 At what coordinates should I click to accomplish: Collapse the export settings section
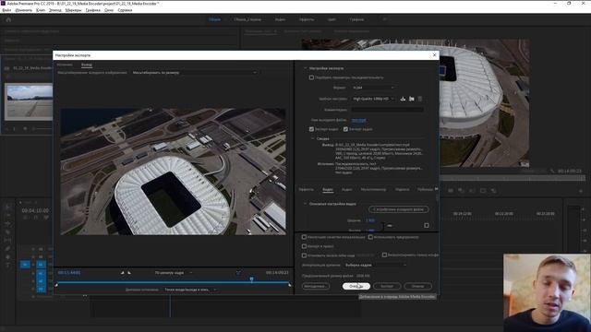[306, 68]
